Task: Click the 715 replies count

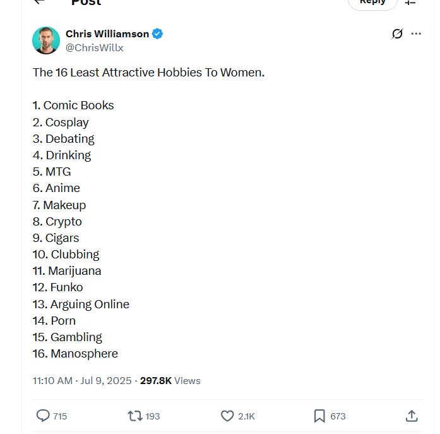Action: point(60,416)
